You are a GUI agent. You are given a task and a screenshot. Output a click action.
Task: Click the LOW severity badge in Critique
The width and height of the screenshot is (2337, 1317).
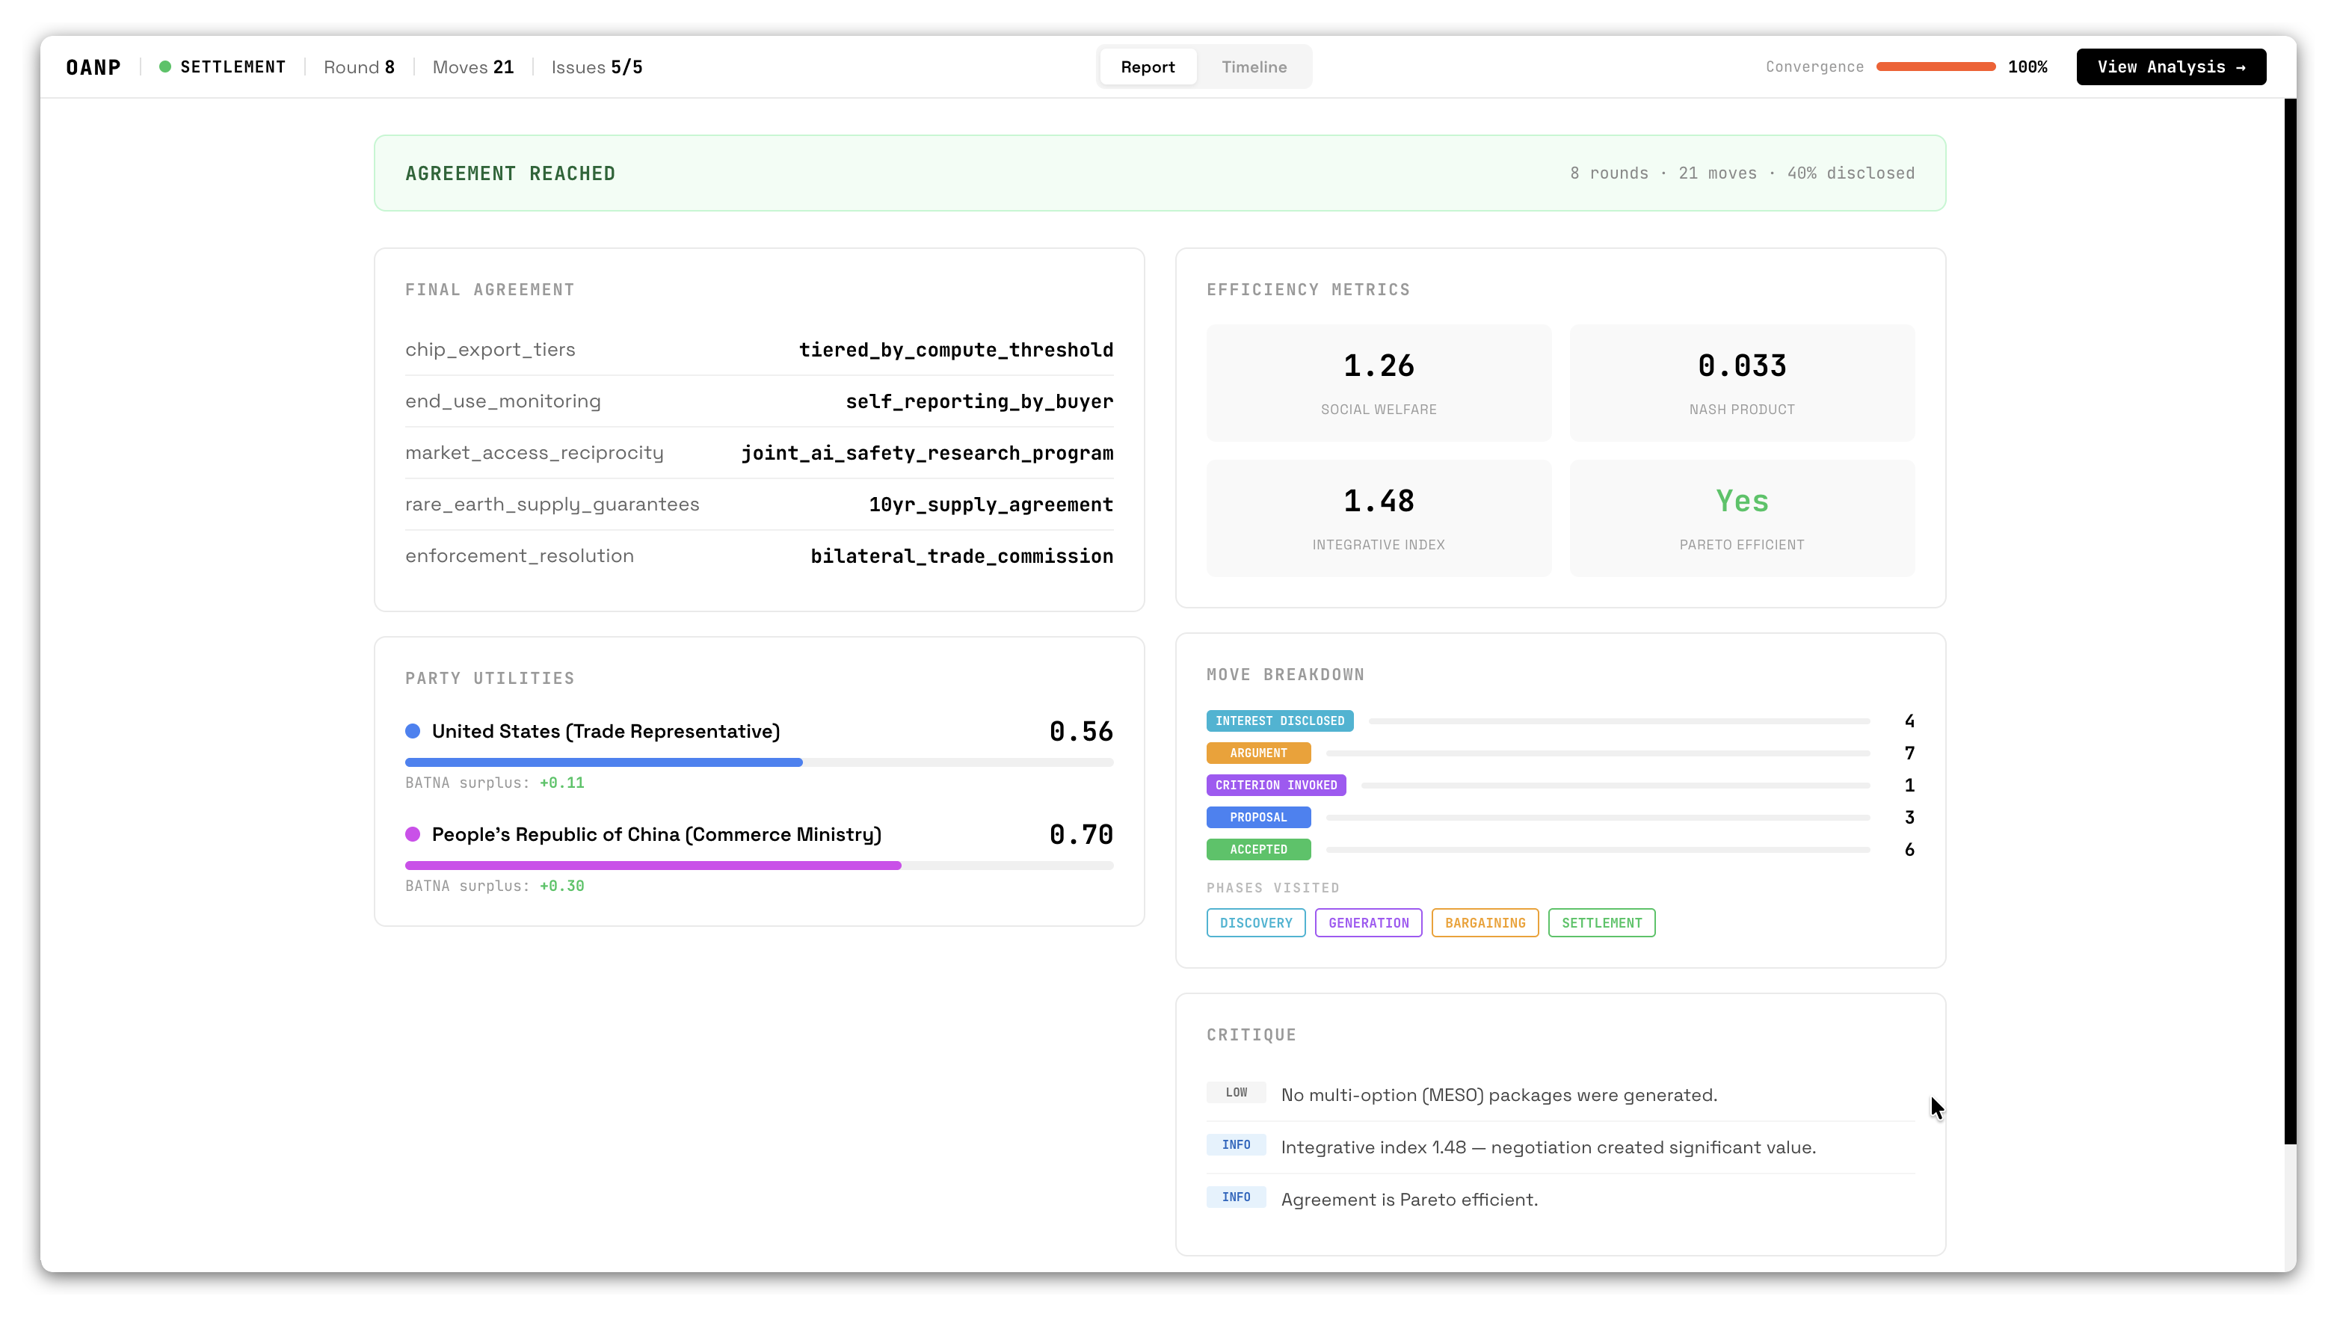(1236, 1093)
